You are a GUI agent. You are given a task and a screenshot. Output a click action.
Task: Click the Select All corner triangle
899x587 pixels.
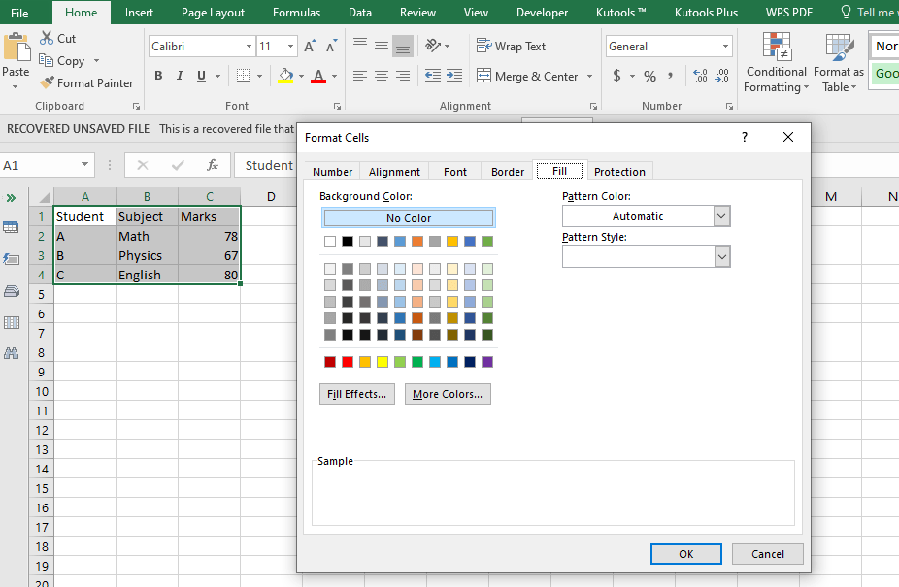(44, 198)
